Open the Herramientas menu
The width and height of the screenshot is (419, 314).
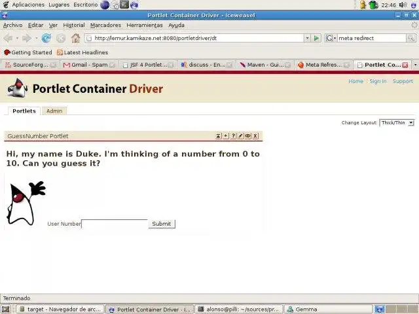[x=145, y=25]
